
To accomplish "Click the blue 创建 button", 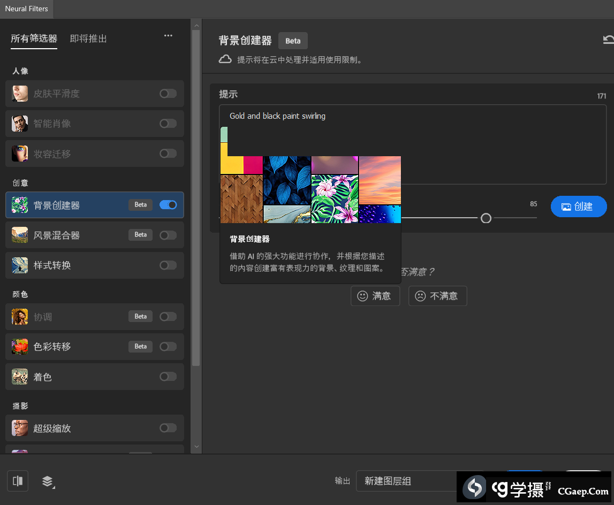I will point(579,206).
